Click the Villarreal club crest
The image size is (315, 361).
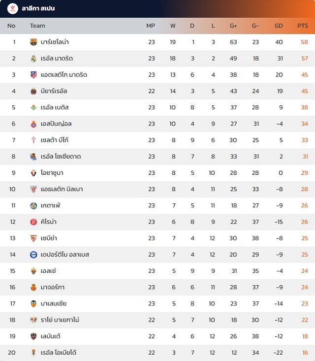(33, 91)
